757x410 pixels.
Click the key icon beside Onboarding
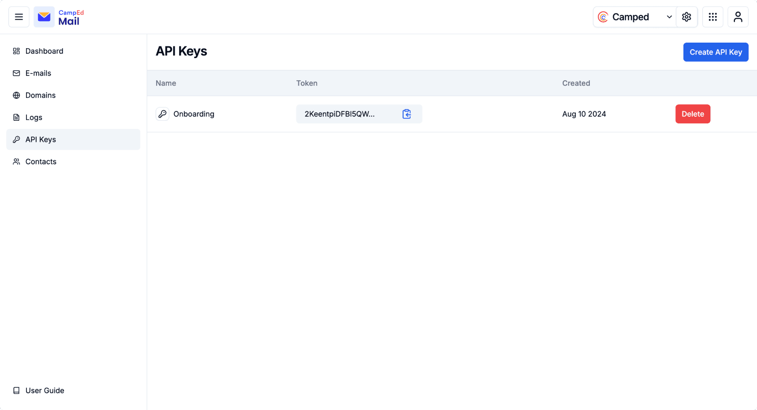pos(162,114)
